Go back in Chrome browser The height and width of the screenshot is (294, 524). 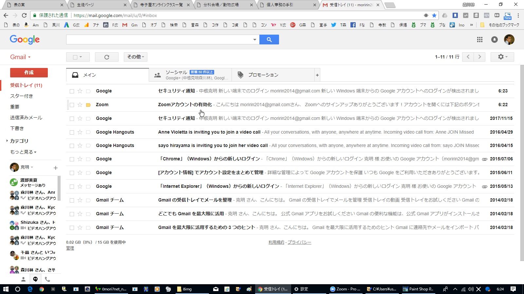pos(6,15)
